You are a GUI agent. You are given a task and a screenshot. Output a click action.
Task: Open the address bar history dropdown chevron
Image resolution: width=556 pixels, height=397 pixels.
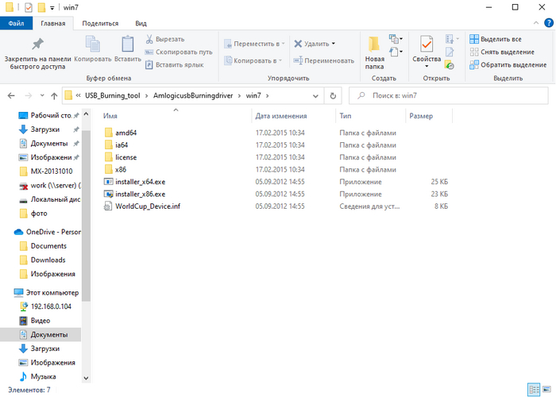pyautogui.click(x=316, y=96)
